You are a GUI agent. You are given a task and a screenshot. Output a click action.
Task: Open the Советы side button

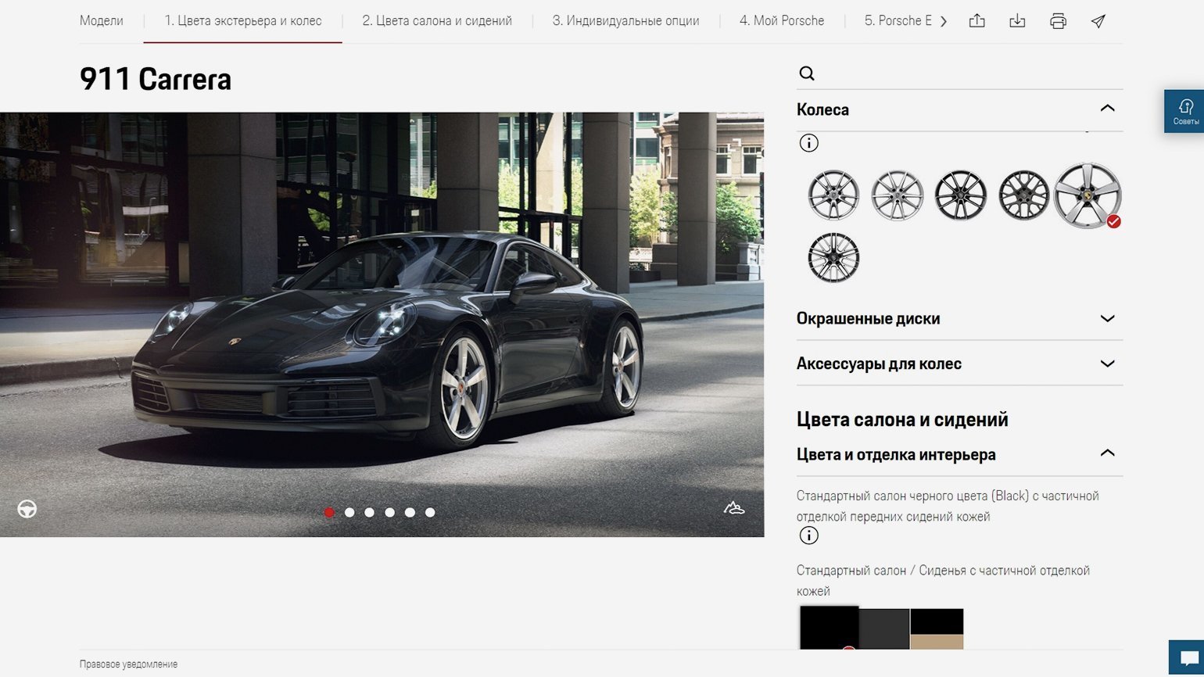pos(1184,111)
